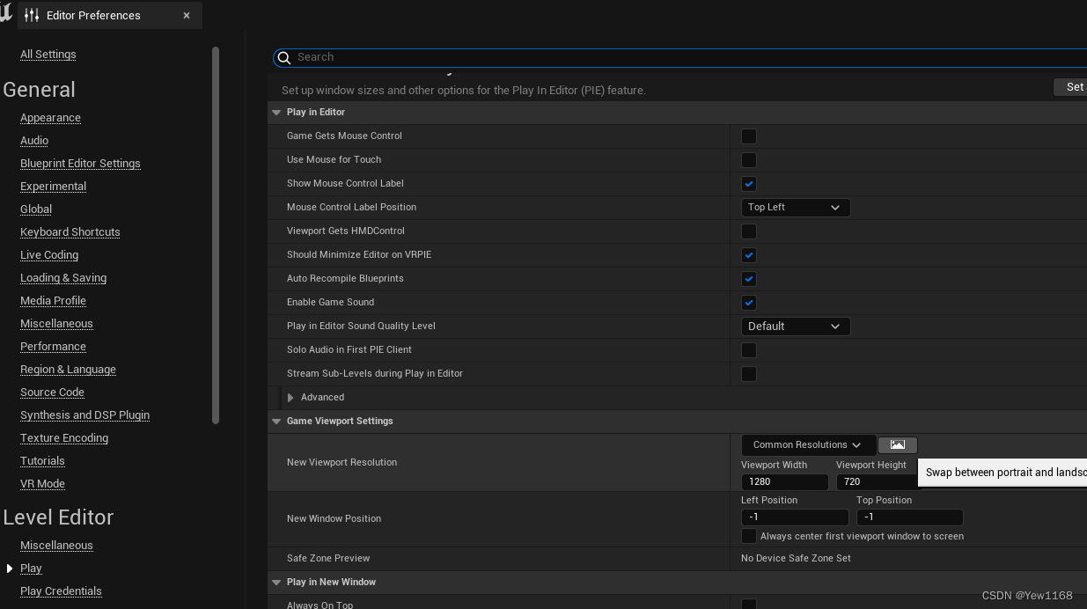Go to Tutorials settings

tap(42, 461)
